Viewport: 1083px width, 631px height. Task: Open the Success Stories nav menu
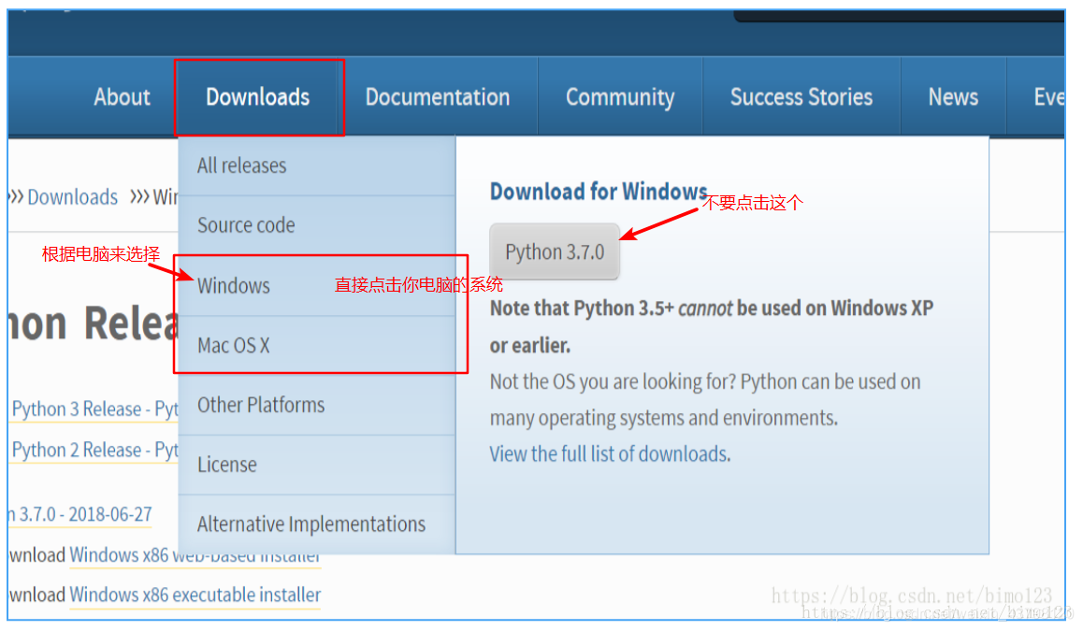pyautogui.click(x=801, y=96)
